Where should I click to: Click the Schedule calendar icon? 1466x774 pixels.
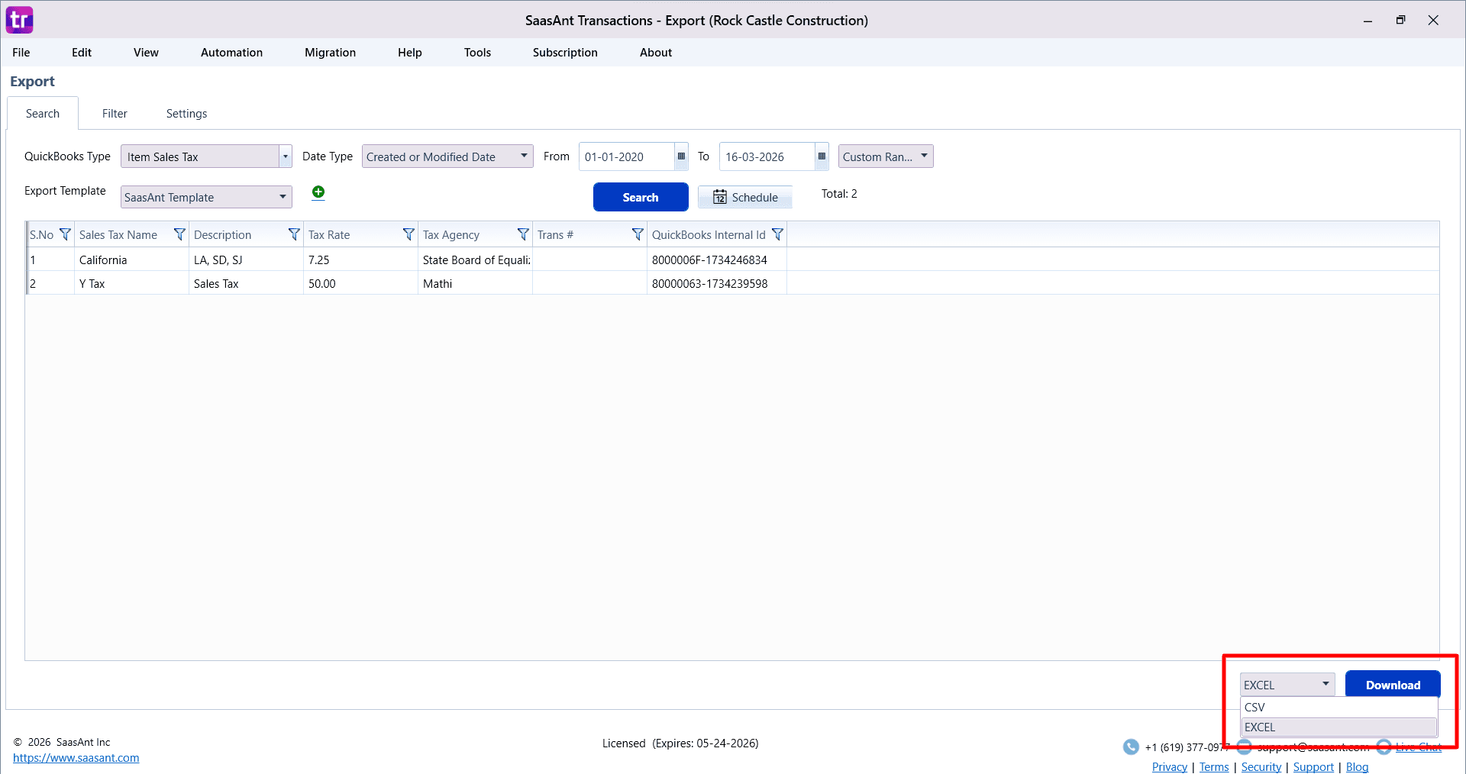pyautogui.click(x=721, y=197)
